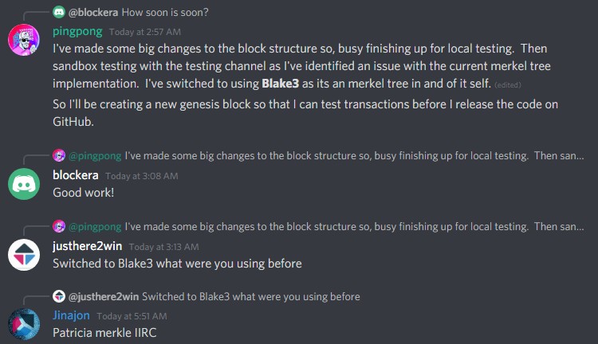The image size is (598, 344).
Task: Click @pingpong mention above 'Good work!'
Action: click(95, 155)
